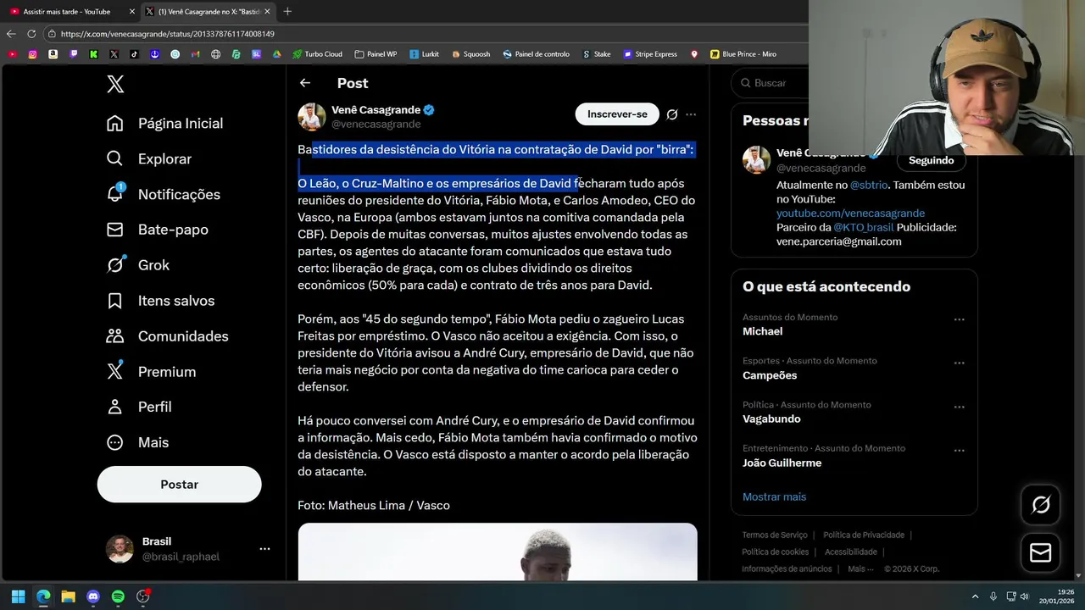This screenshot has width=1085, height=610.
Task: Open the João Guilherme trending topic
Action: pos(782,463)
